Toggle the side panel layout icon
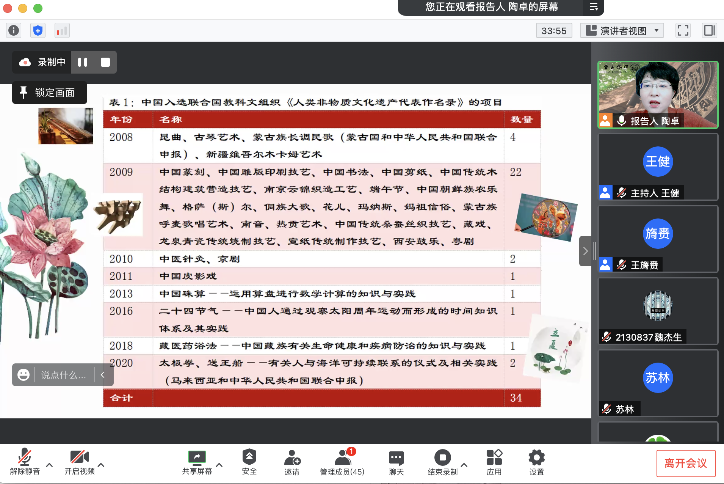Viewport: 724px width, 484px height. tap(709, 30)
